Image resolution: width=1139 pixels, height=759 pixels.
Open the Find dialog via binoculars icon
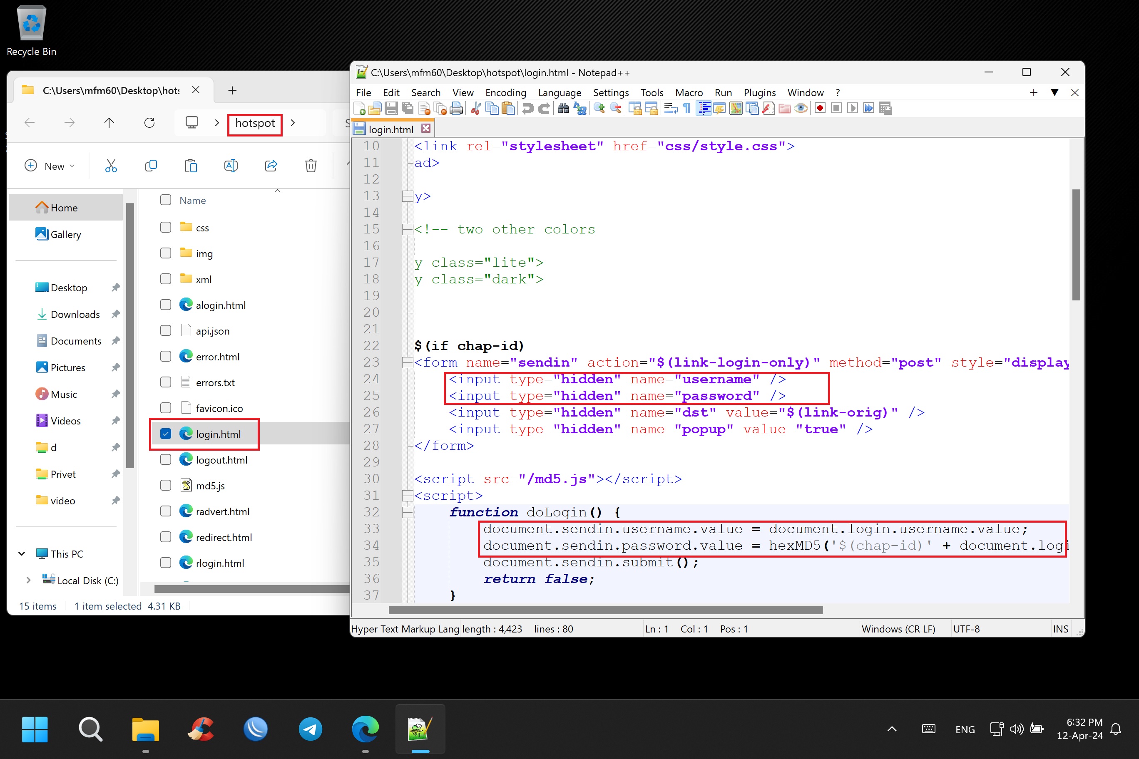click(564, 109)
